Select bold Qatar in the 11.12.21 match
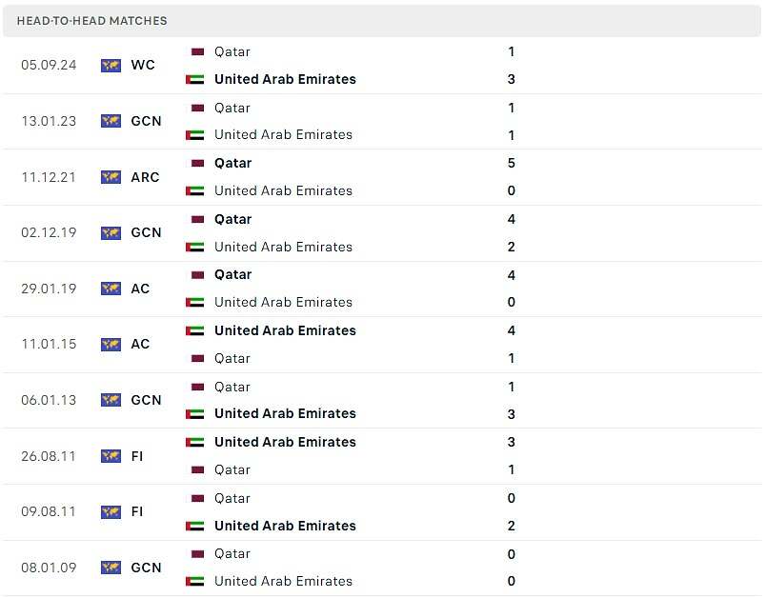The height and width of the screenshot is (598, 766). coord(233,163)
